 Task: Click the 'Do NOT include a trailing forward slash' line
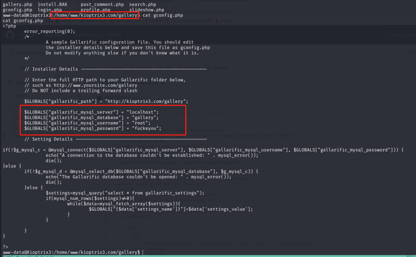coord(81,91)
